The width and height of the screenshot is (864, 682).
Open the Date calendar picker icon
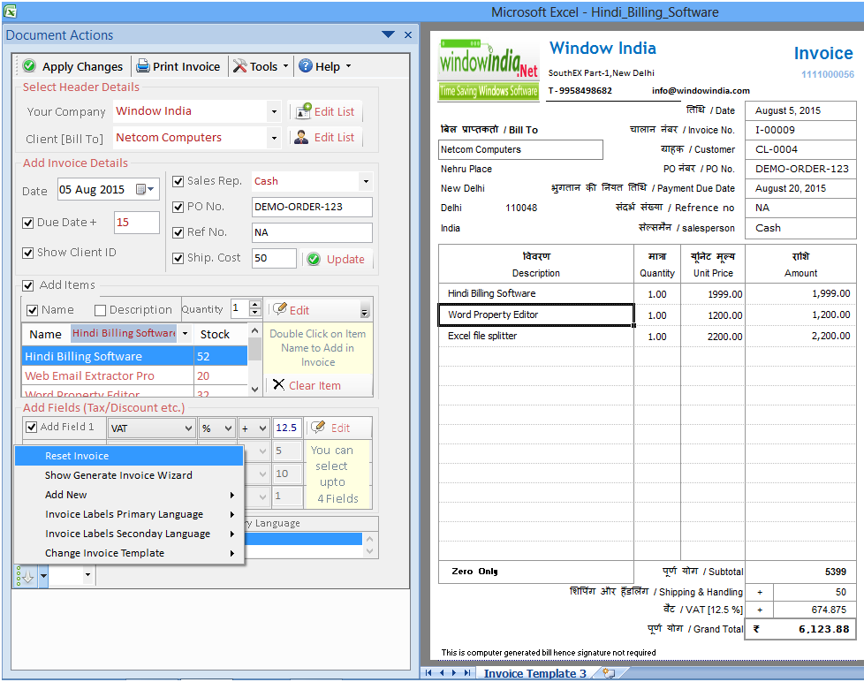145,190
